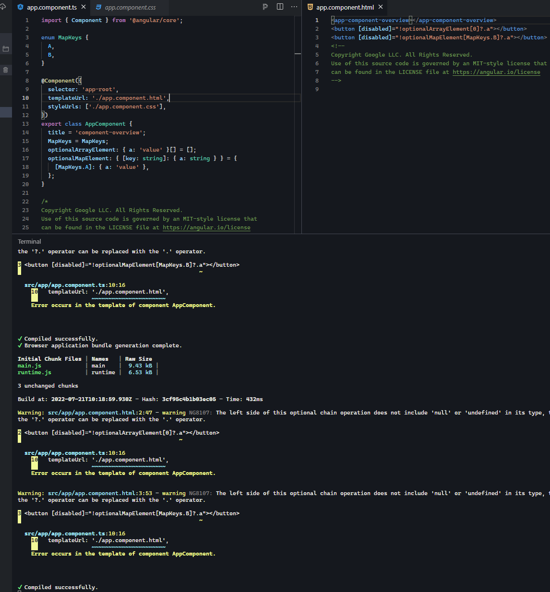This screenshot has height=592, width=550.
Task: Click the Prettier format document icon
Action: (265, 7)
